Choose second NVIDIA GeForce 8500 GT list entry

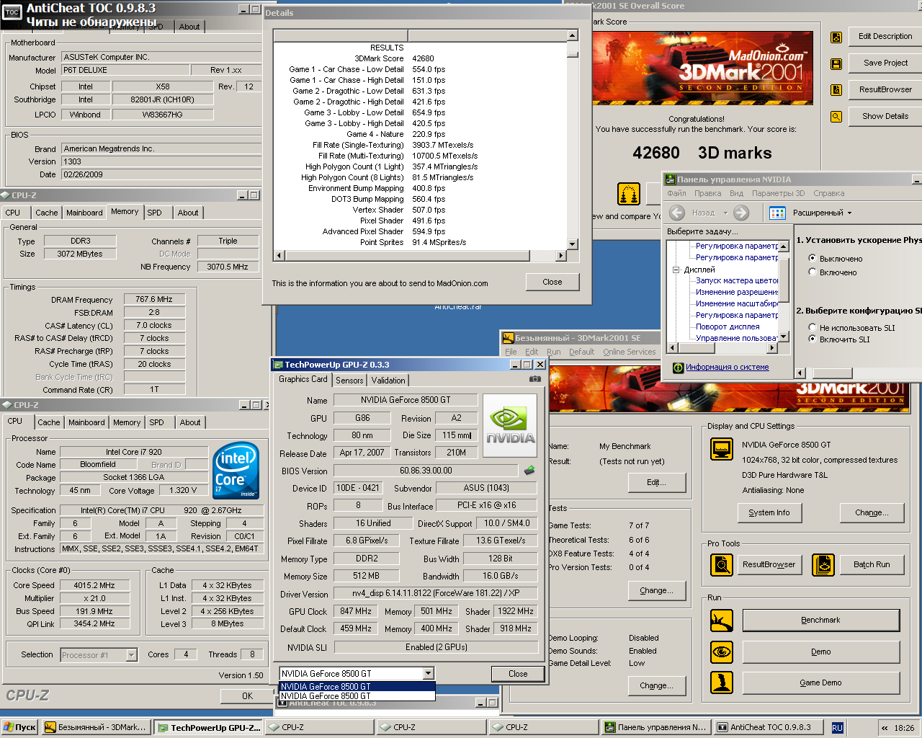[357, 696]
